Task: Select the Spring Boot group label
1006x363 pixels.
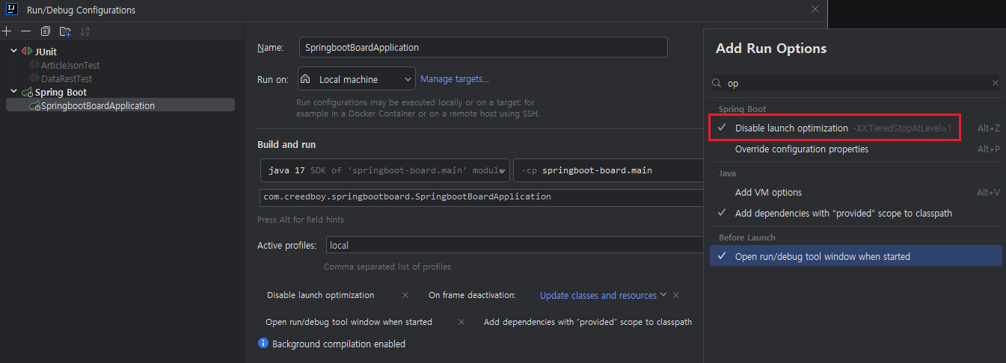Action: coord(61,93)
